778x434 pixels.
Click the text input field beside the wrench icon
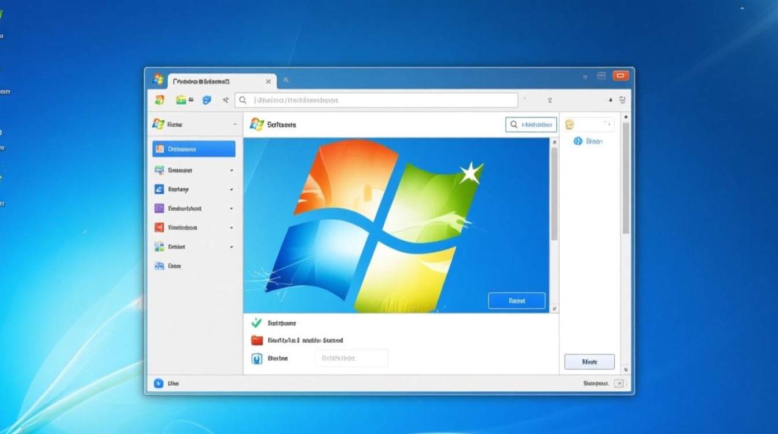coord(351,358)
